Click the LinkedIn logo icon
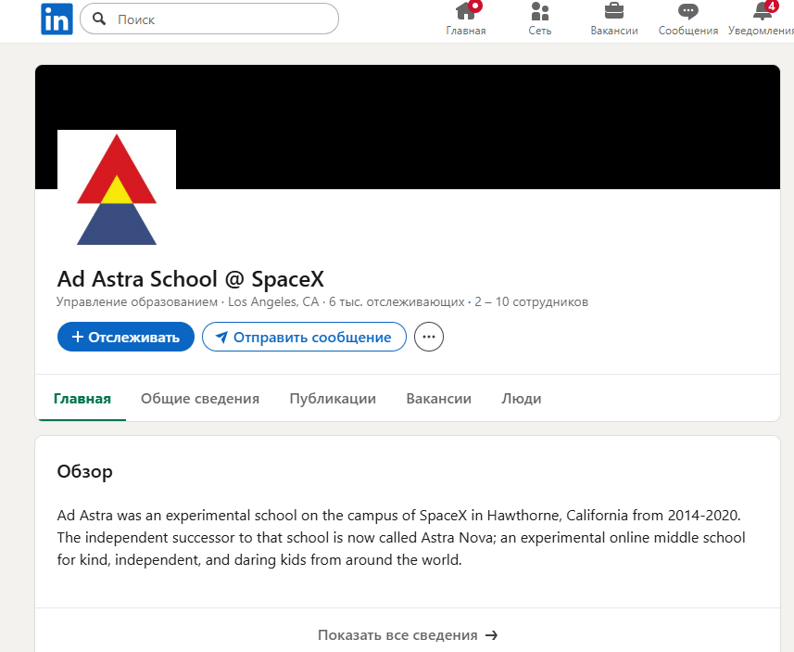The image size is (794, 652). click(57, 19)
